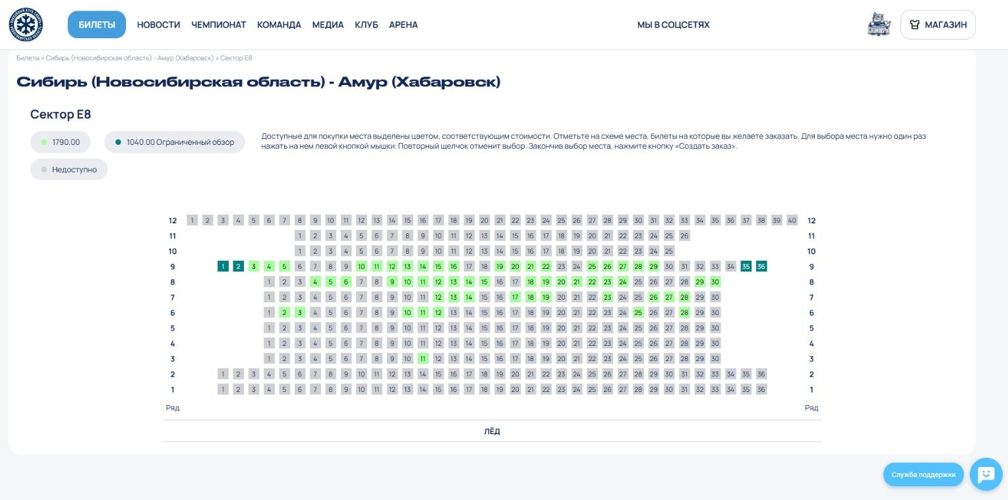Viewport: 1008px width, 500px height.
Task: Click the 1040.00 Ограниченный обзор legend chip
Action: tap(175, 142)
